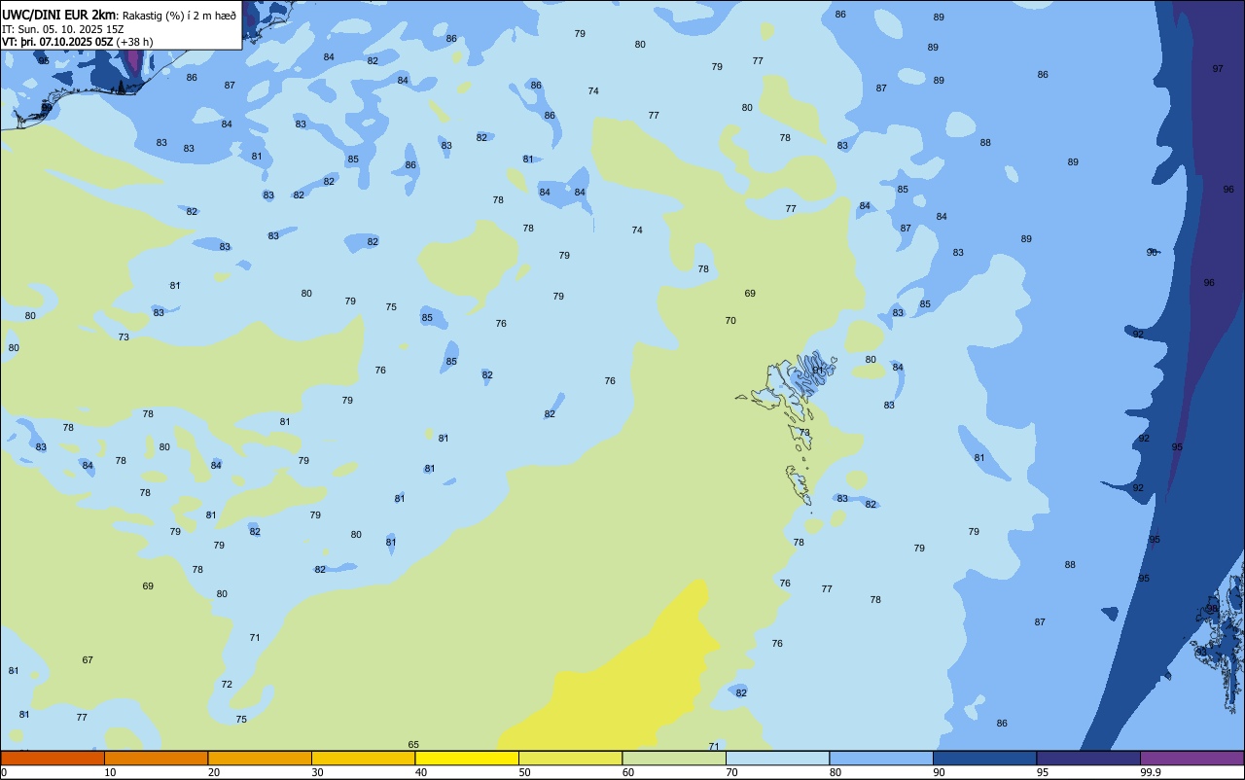Viewport: 1245px width, 780px height.
Task: Click the 30 legend tick label
Action: click(317, 772)
